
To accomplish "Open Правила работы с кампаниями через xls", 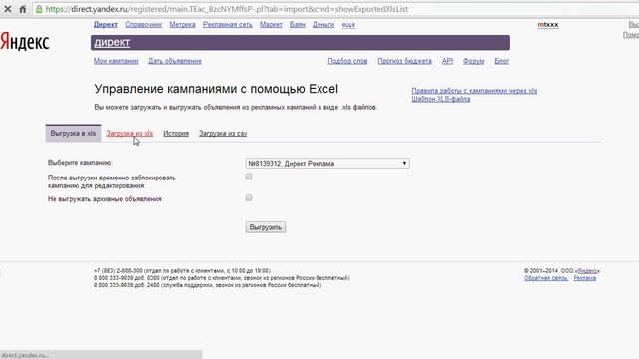I will point(474,91).
